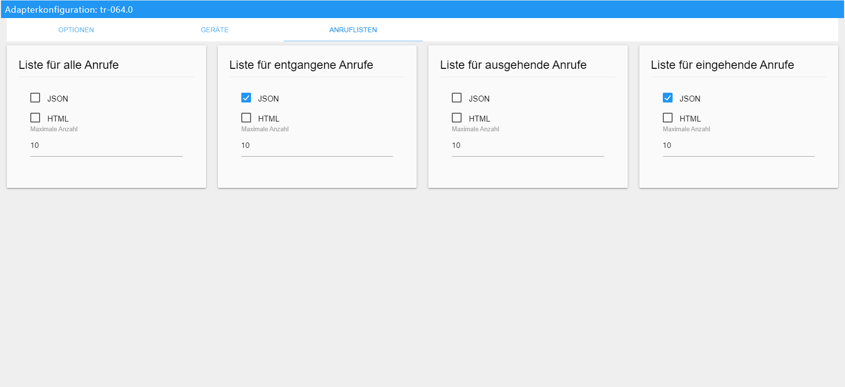845x387 pixels.
Task: Check JSON under ausgehende Anrufe
Action: pos(457,98)
